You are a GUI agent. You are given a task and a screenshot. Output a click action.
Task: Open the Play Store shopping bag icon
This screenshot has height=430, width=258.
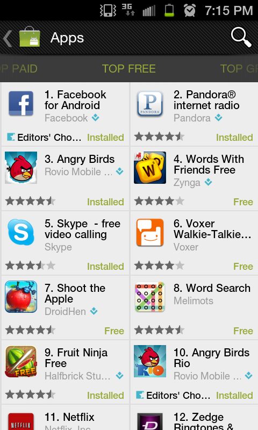pyautogui.click(x=30, y=37)
